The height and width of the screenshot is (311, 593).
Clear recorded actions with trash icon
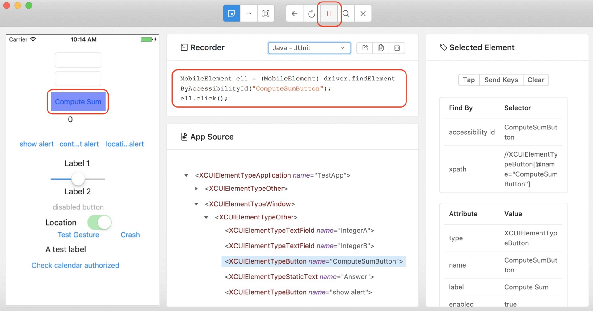[397, 48]
